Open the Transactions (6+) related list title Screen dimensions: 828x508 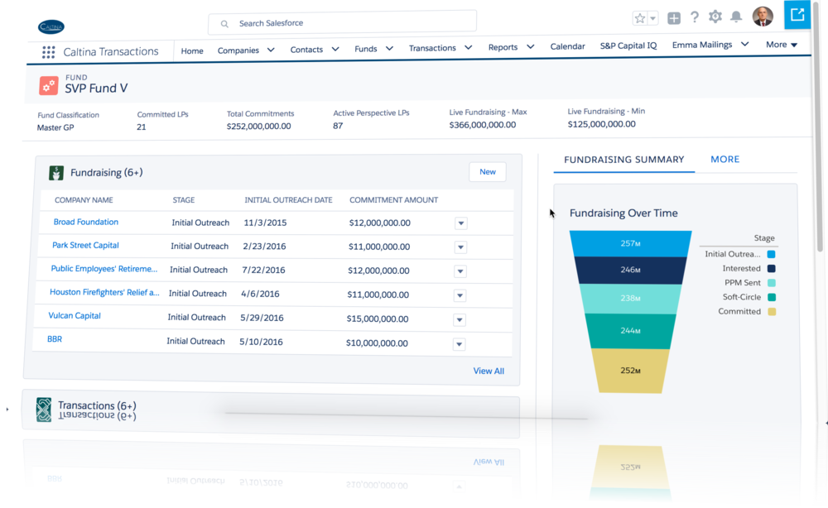[x=97, y=405]
